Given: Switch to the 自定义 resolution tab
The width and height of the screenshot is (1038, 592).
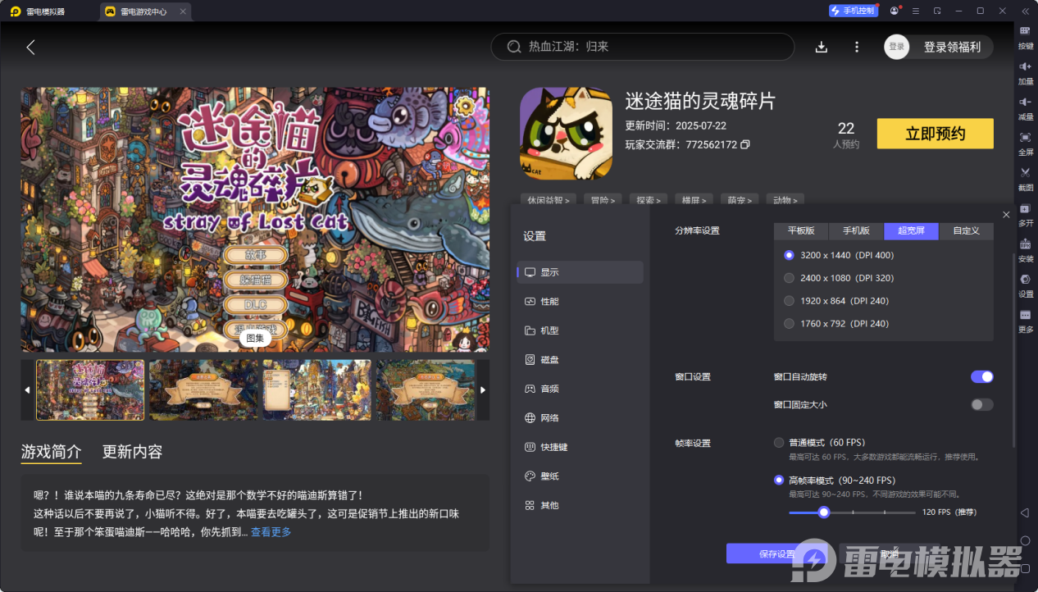Looking at the screenshot, I should (x=966, y=230).
